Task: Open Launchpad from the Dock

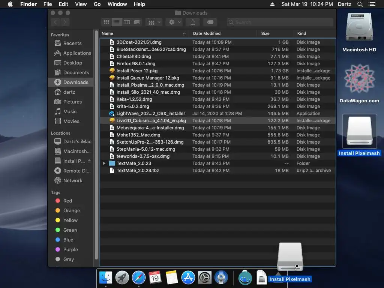Action: click(122, 278)
